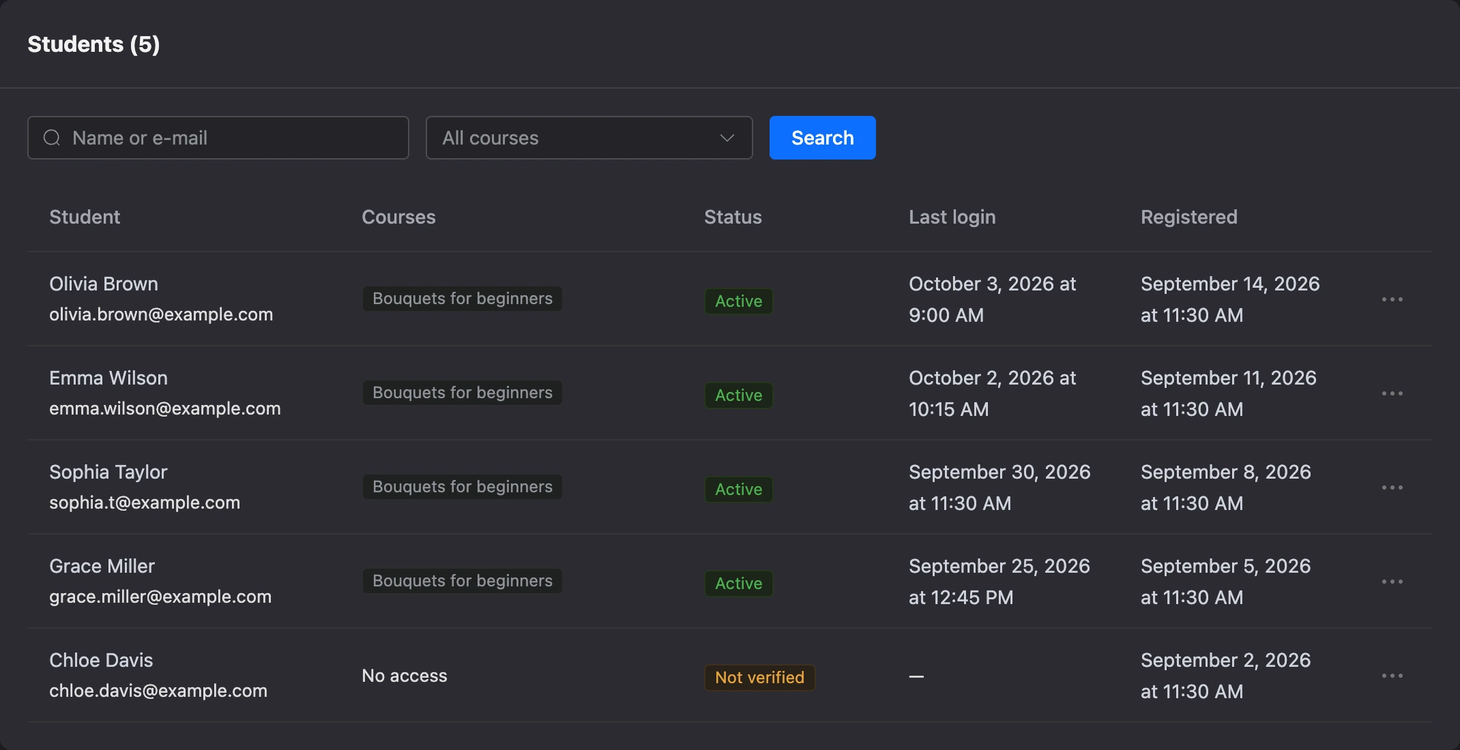Click the Status column header
The image size is (1460, 750).
[733, 217]
